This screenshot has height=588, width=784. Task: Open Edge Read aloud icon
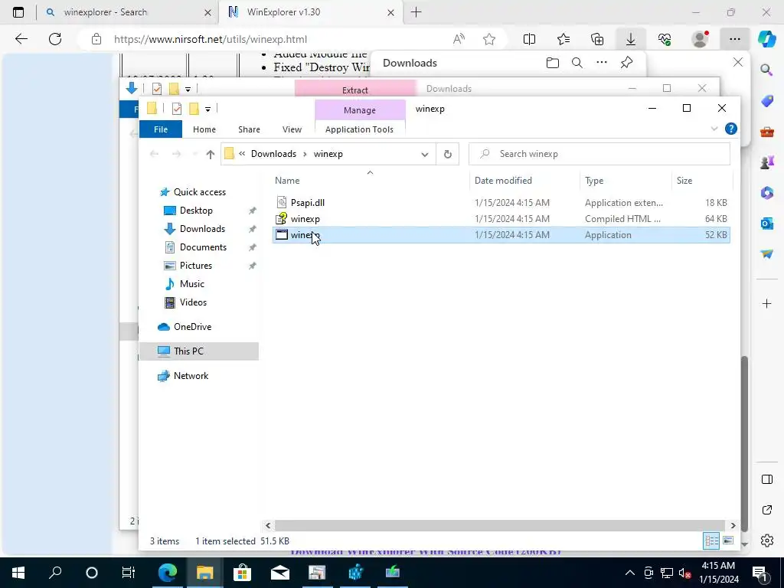459,39
